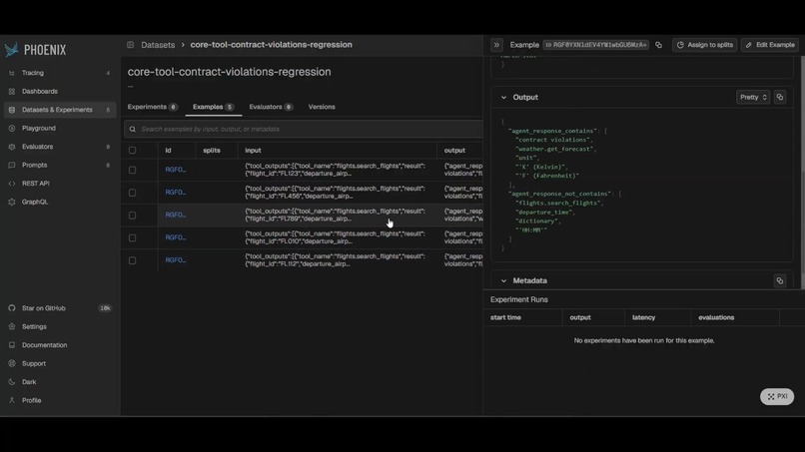Check the row with flight FL010
805x452 pixels.
[x=133, y=237]
